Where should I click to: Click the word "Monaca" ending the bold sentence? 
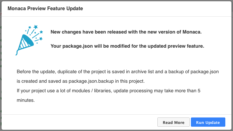pos(192,32)
